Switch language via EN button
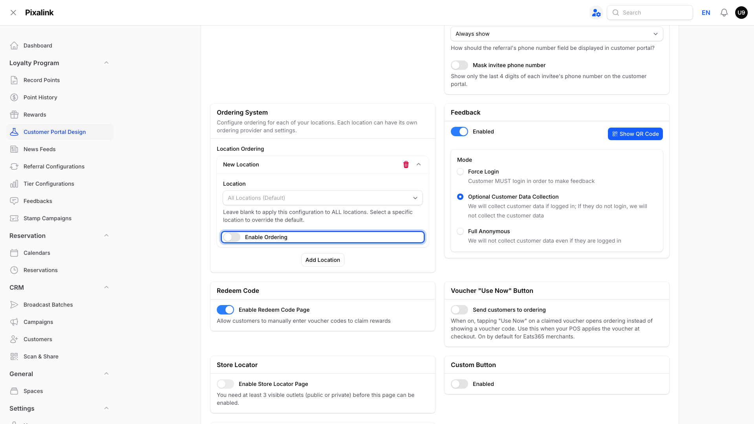Viewport: 754px width, 424px height. [706, 13]
